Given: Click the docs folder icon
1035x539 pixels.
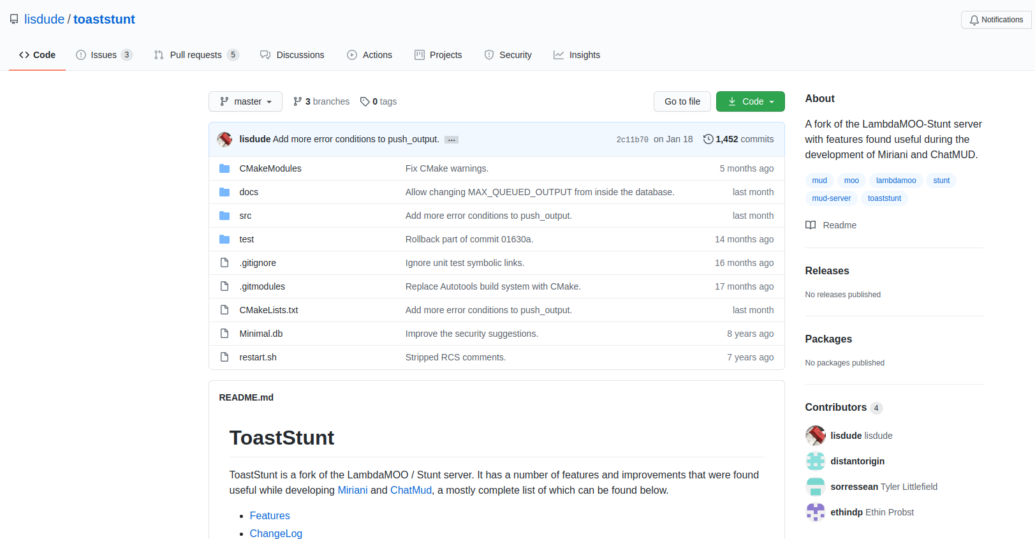Looking at the screenshot, I should pyautogui.click(x=224, y=192).
